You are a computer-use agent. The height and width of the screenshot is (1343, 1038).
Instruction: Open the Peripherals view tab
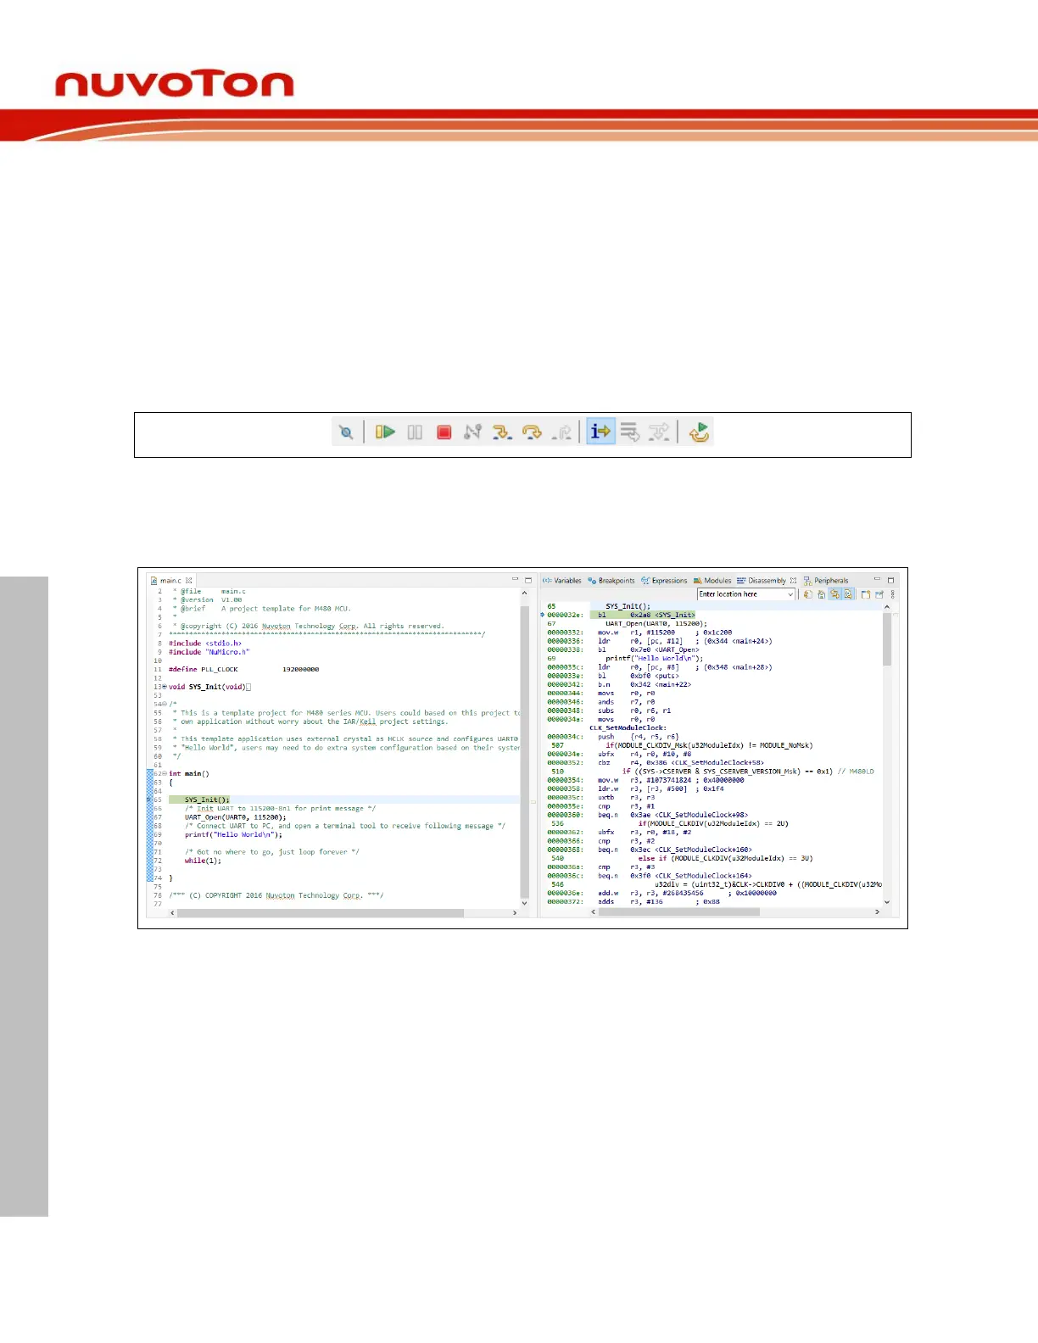pos(826,581)
